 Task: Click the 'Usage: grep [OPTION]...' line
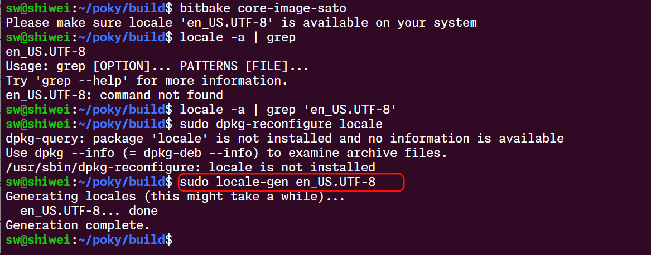point(157,66)
